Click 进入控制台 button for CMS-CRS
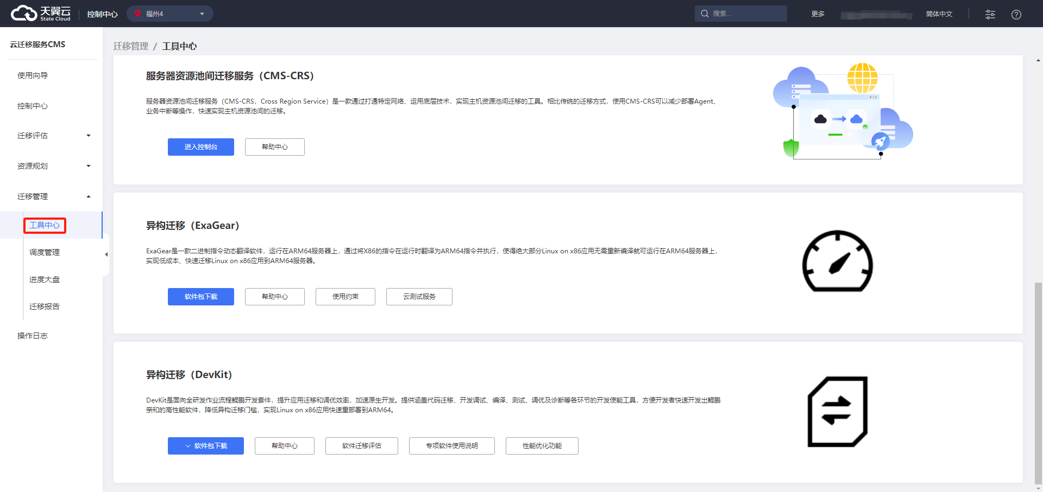1043x492 pixels. (200, 147)
